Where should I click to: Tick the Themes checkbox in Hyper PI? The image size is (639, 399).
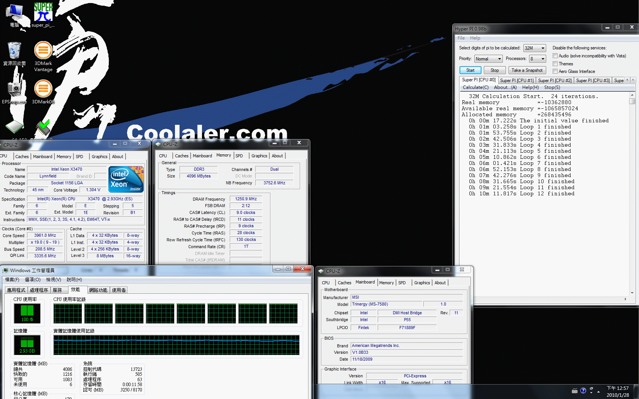(x=555, y=64)
